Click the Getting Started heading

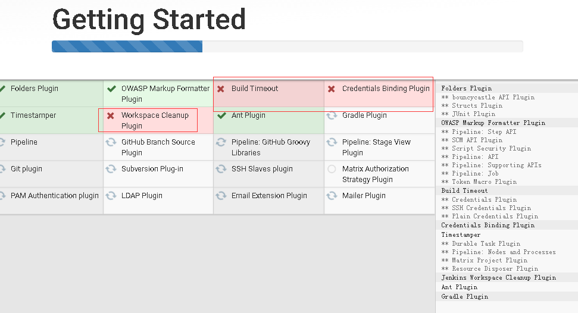coord(149,20)
